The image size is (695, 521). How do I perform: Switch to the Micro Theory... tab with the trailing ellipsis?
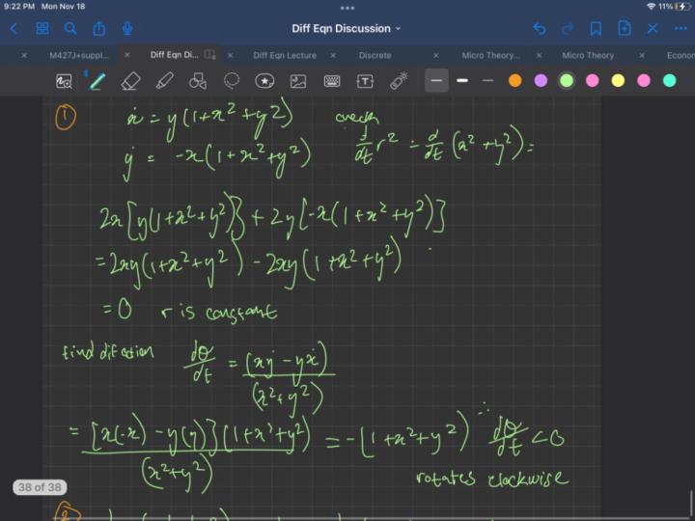(490, 55)
